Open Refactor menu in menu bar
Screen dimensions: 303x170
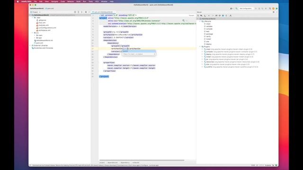coord(71,1)
